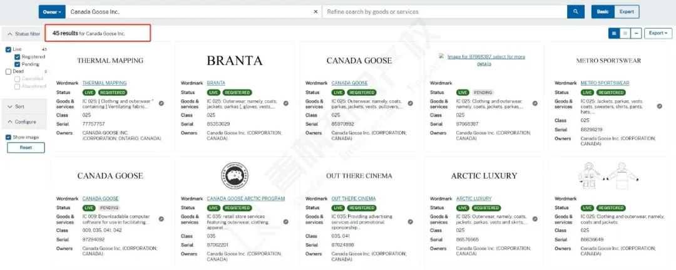Click serial number 85353029

[218, 124]
